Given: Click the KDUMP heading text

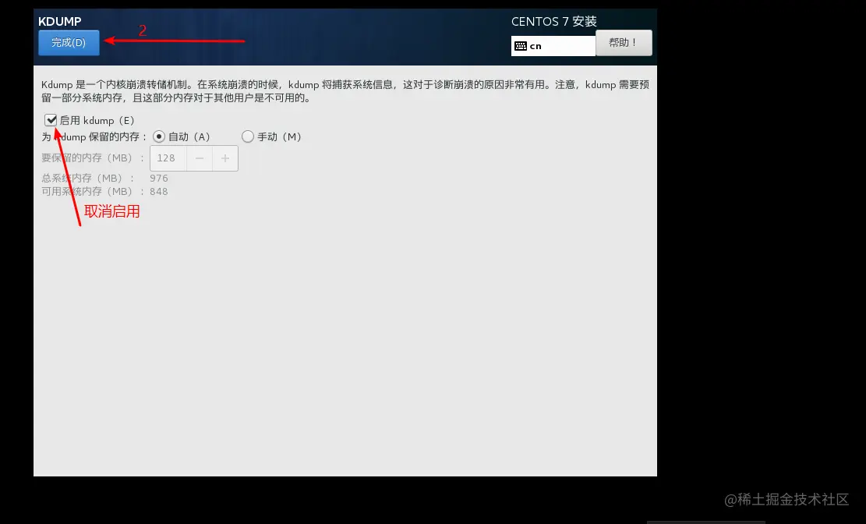Looking at the screenshot, I should [x=60, y=22].
